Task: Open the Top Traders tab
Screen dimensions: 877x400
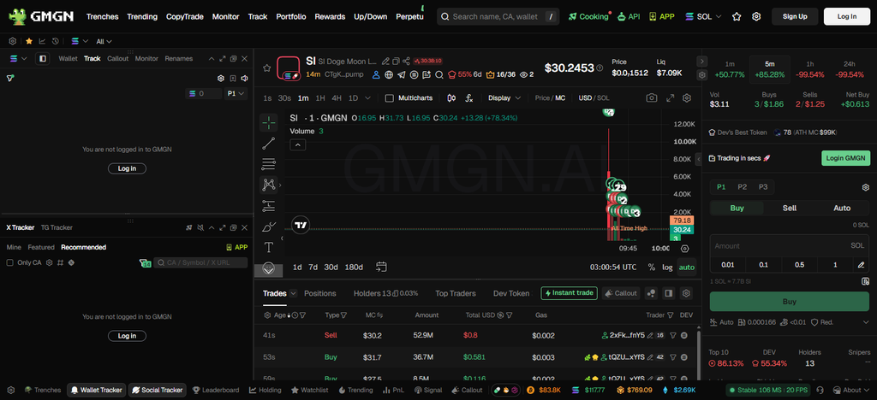Action: pos(456,293)
